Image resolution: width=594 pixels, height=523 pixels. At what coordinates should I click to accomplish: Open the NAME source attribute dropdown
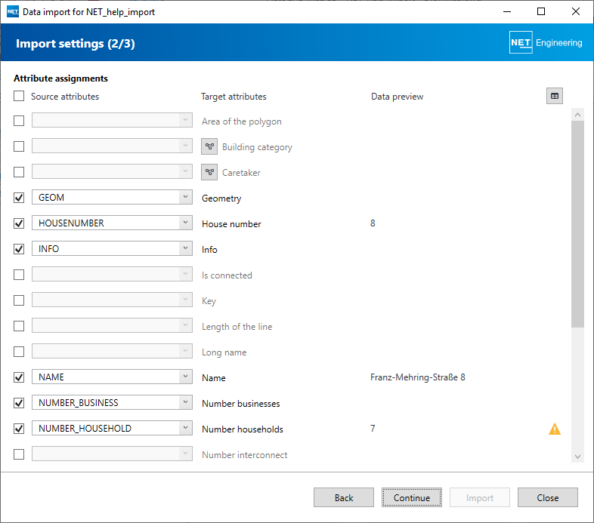click(x=112, y=377)
